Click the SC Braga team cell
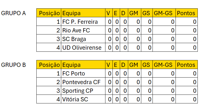Image resolution: width=203 pixels, height=111 pixels. pyautogui.click(x=74, y=39)
